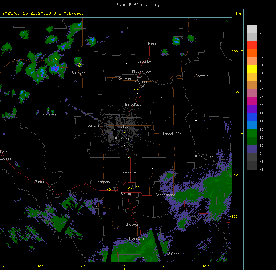Select the slate purple 0-10 dBZ swatch
Viewport: 276px width, 270px height.
pos(252,149)
